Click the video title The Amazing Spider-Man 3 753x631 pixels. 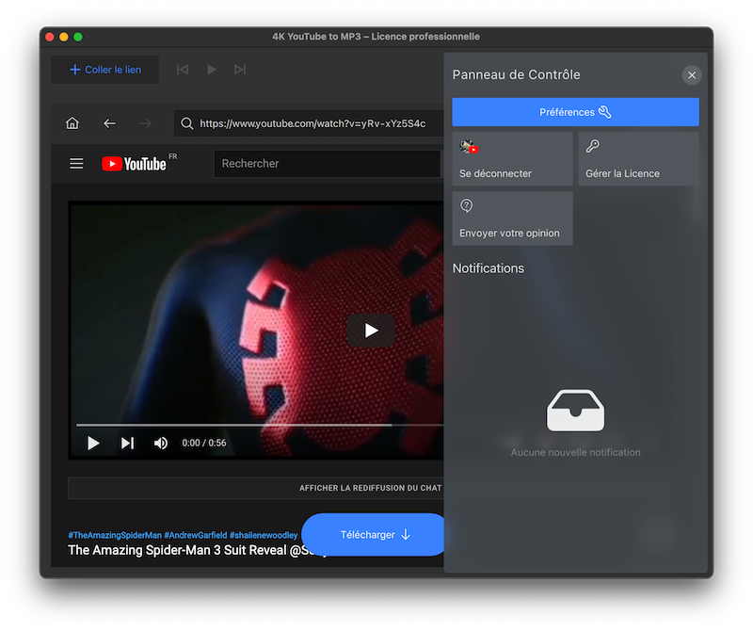tap(197, 550)
